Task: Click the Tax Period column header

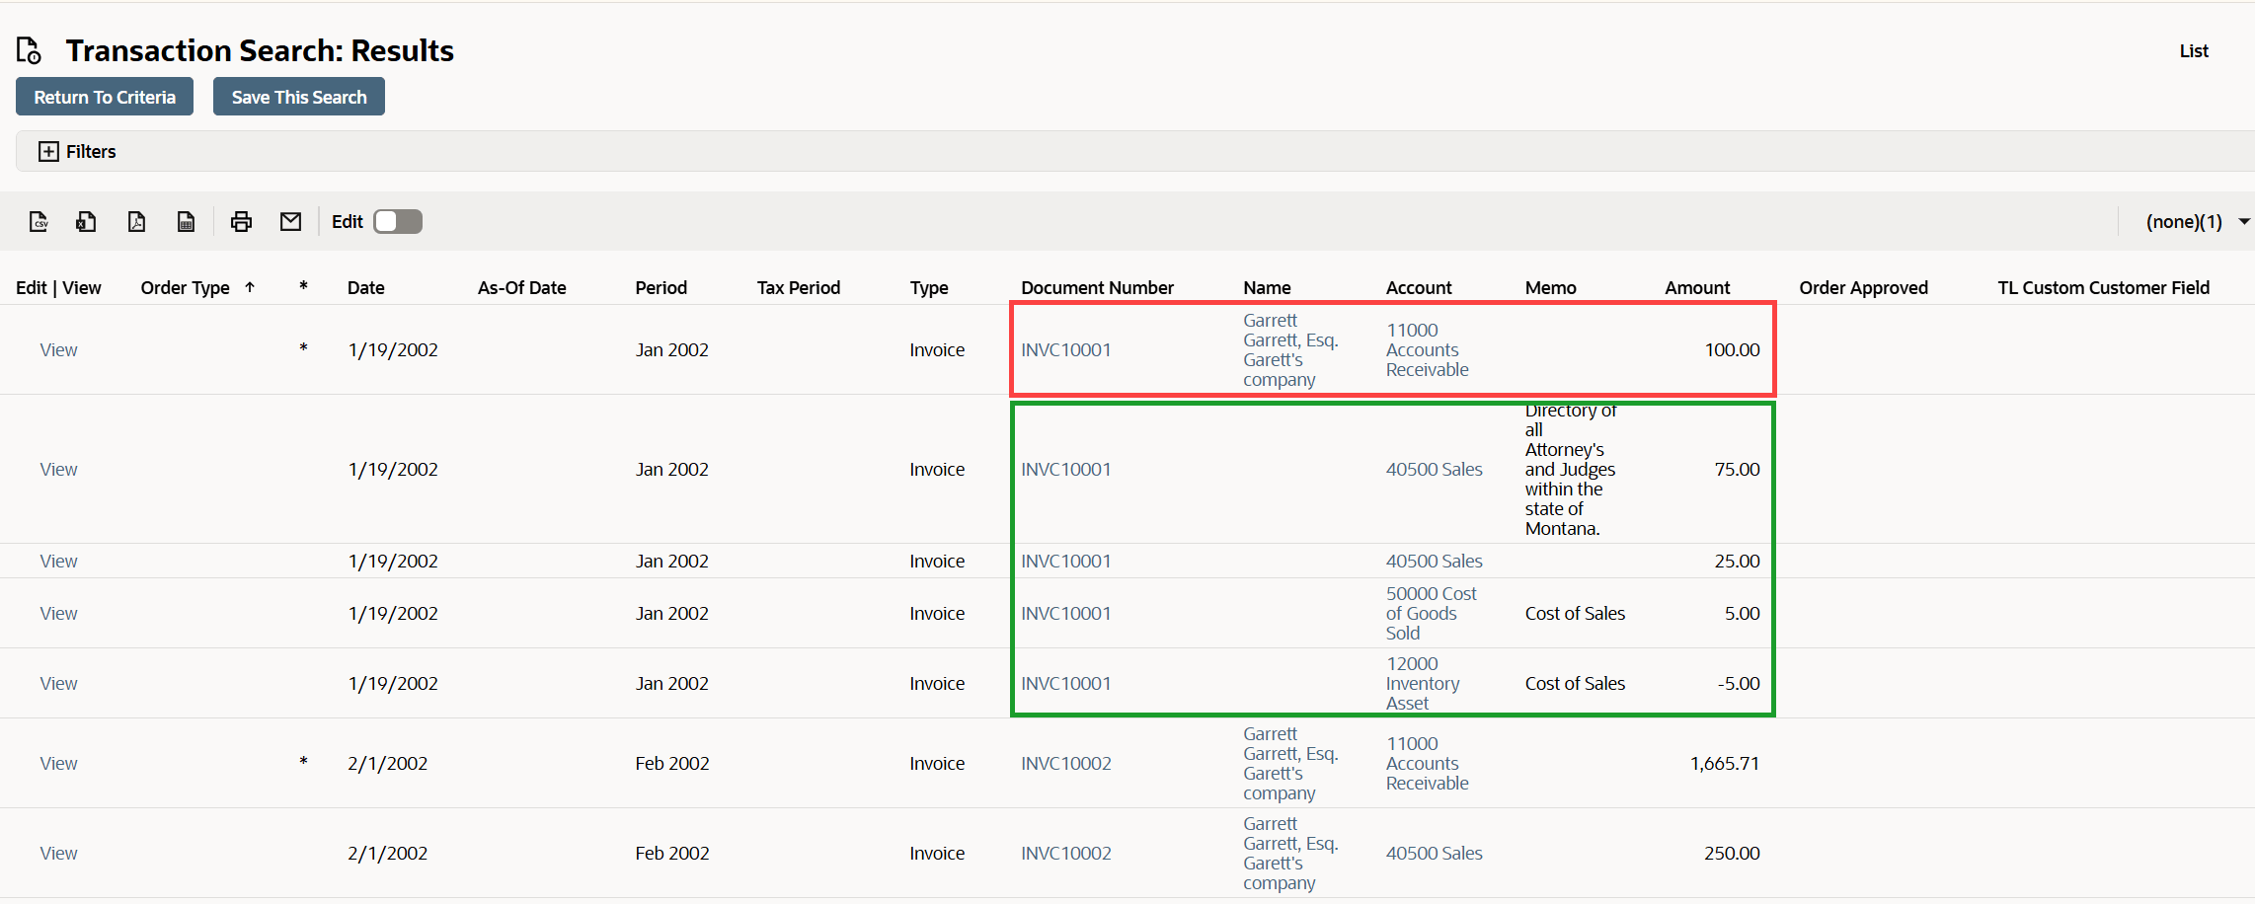Action: point(799,288)
